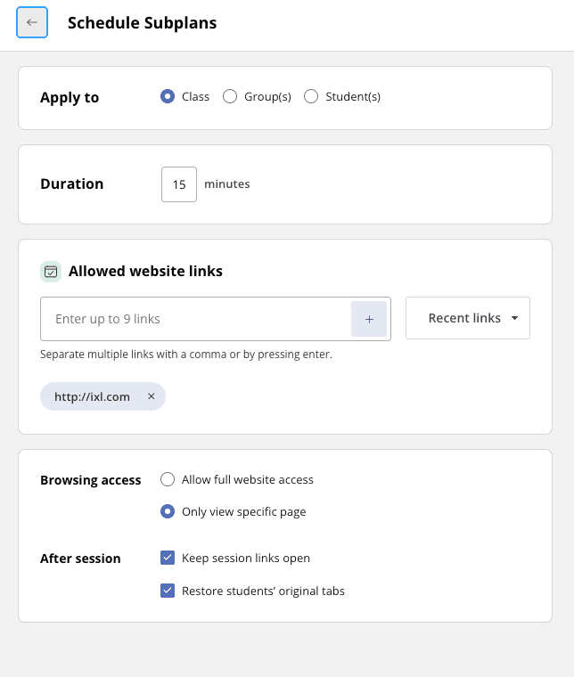Viewport: 574px width, 677px height.
Task: Click the duration minutes number field
Action: 179,184
